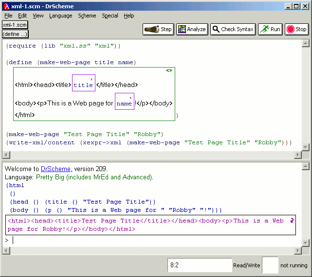Click interactions horizontal scrollbar left arrow
The image size is (312, 277).
6,251
